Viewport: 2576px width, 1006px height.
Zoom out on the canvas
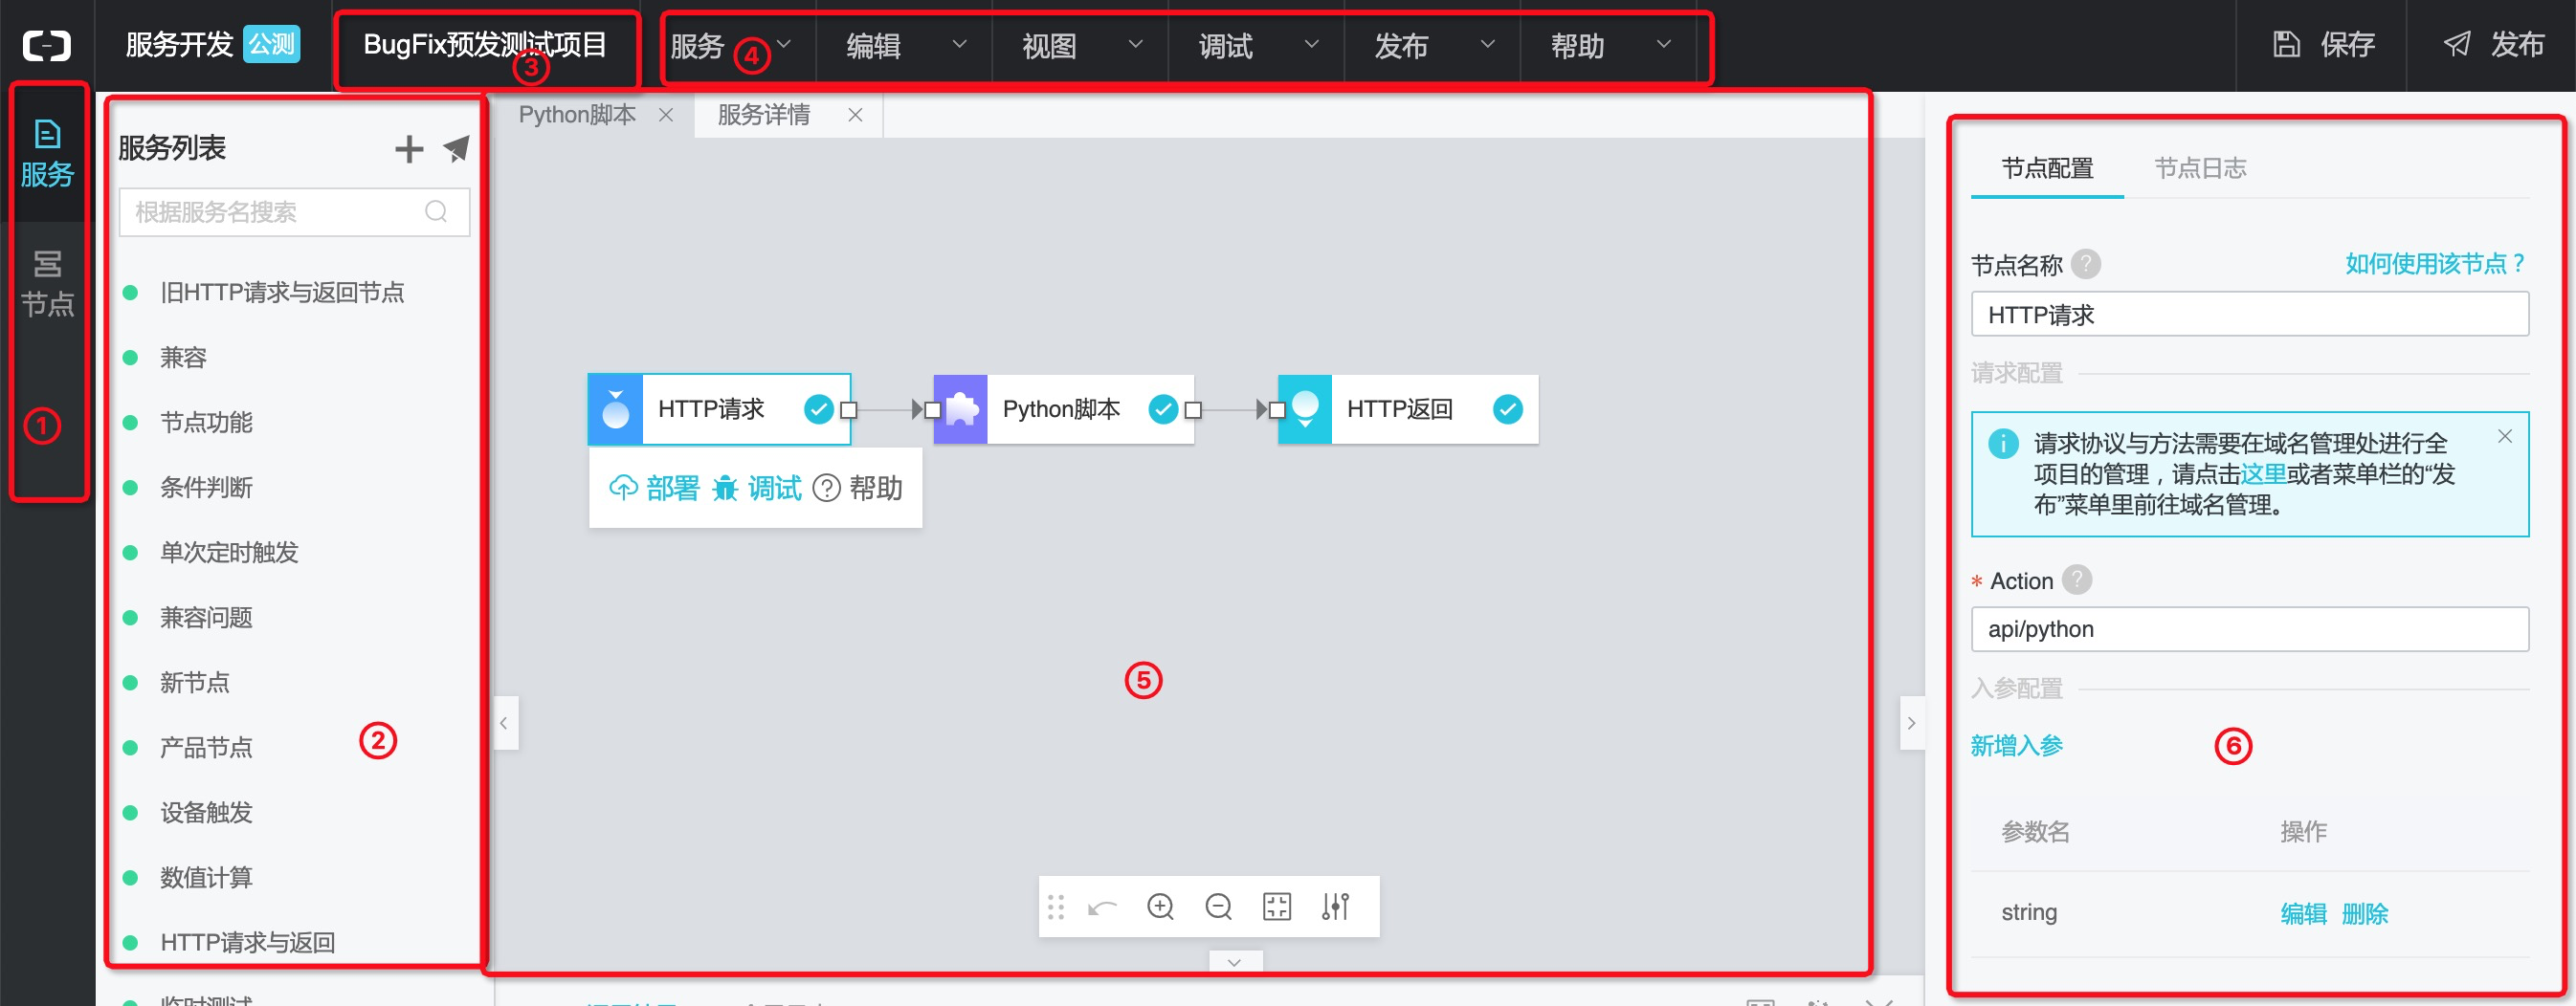pyautogui.click(x=1218, y=908)
